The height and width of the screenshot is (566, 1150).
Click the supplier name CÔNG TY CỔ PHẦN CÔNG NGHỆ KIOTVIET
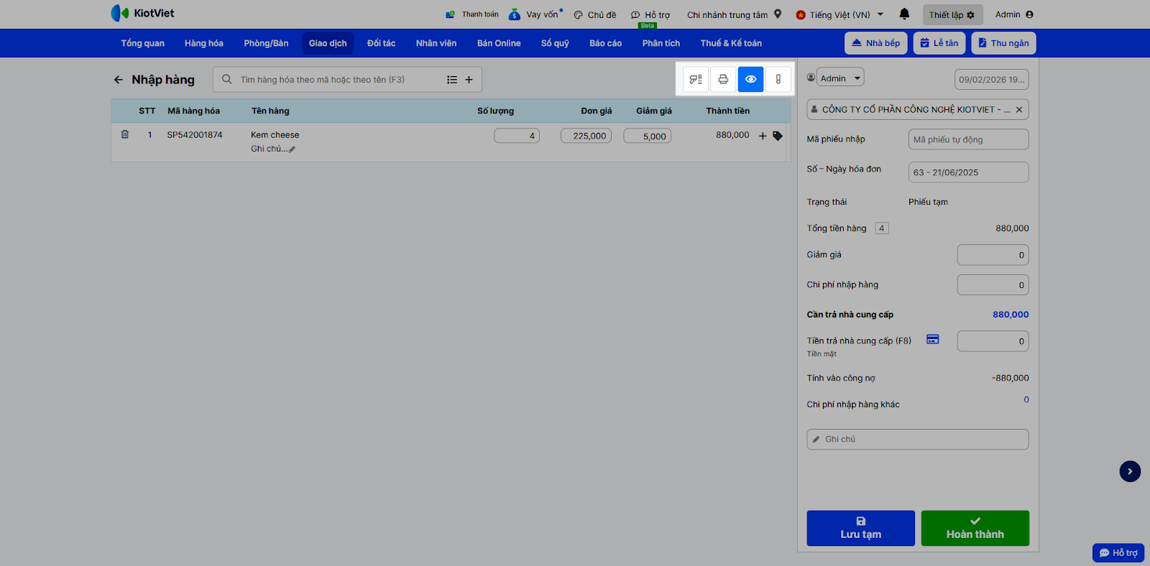click(x=916, y=110)
